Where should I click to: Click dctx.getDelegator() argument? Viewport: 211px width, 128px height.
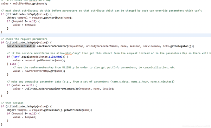(x=178, y=46)
